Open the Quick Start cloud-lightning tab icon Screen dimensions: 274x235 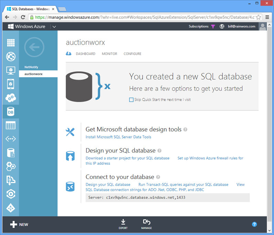(x=68, y=54)
